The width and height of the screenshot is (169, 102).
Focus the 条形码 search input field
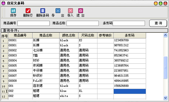click(129, 23)
